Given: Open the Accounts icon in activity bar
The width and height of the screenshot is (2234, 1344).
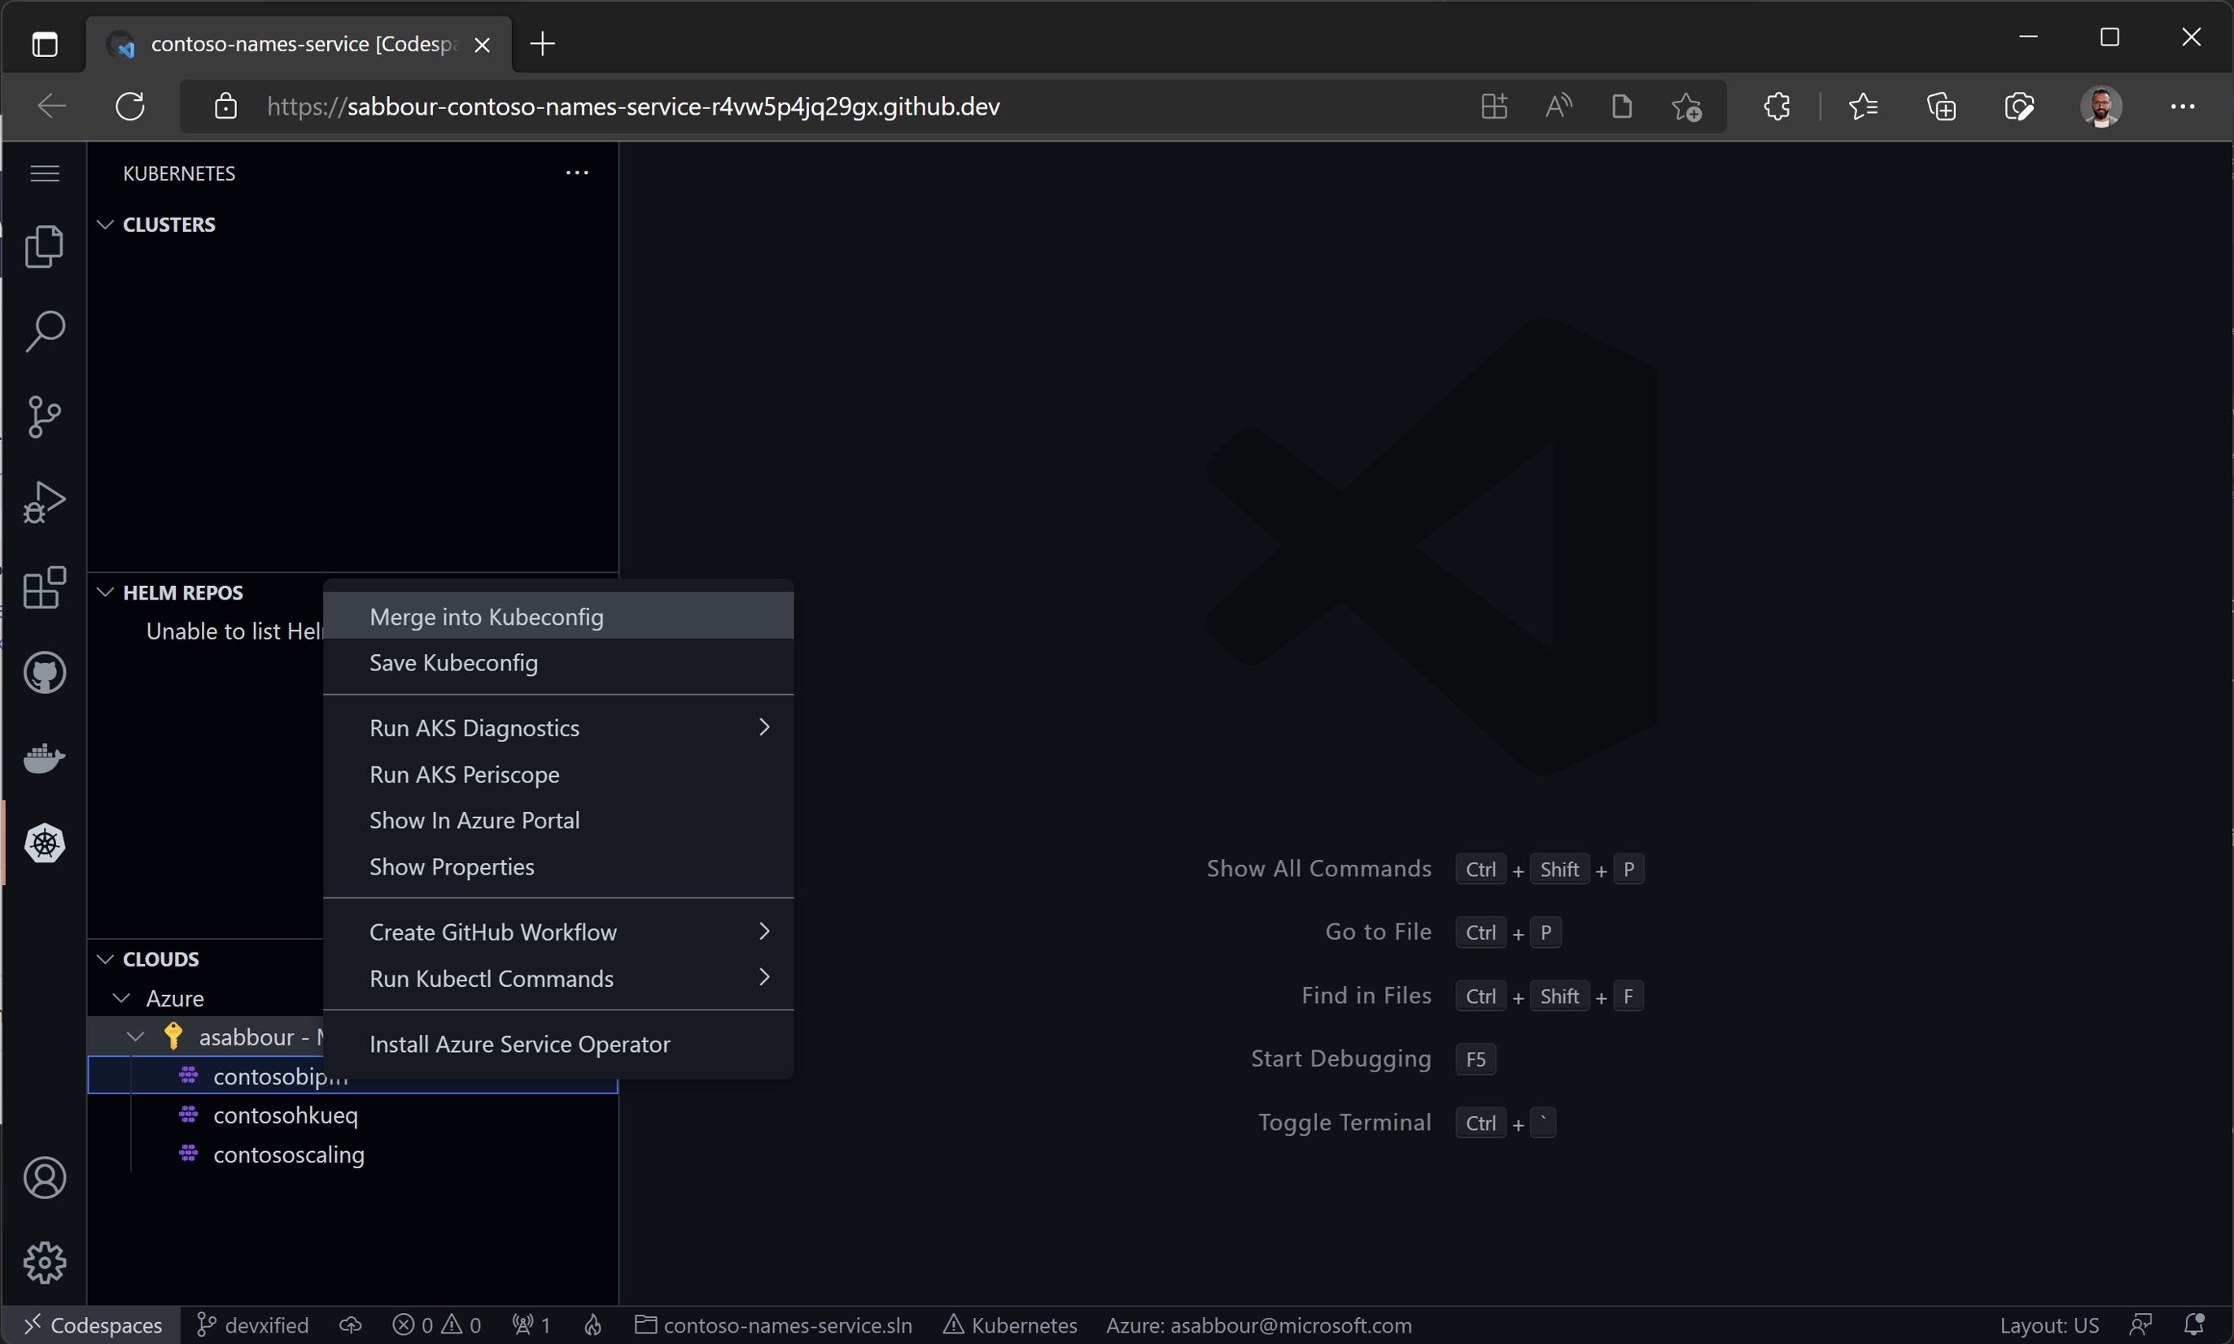Looking at the screenshot, I should 45,1177.
